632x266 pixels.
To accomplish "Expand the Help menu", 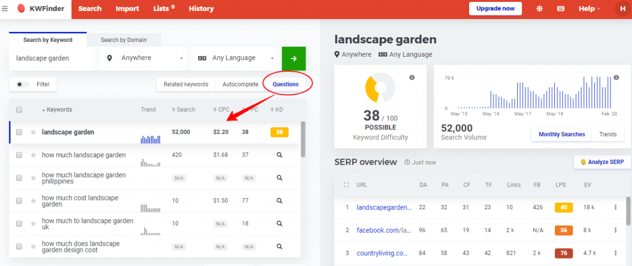I will pyautogui.click(x=589, y=9).
